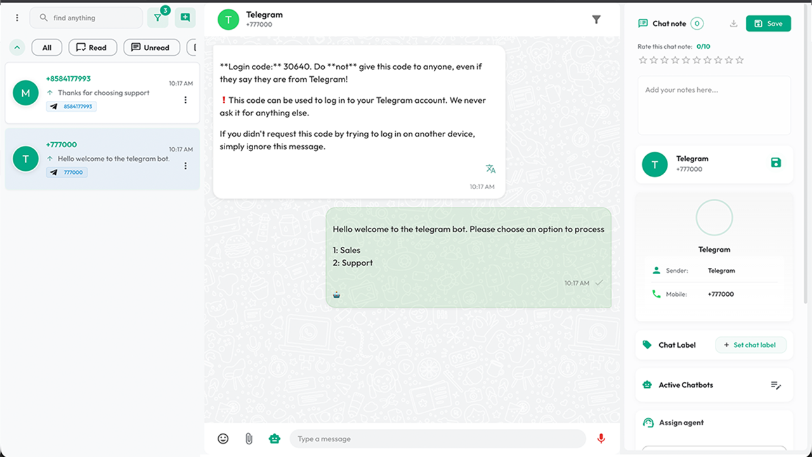The height and width of the screenshot is (457, 812).
Task: Click the Chat Label tag icon
Action: [x=647, y=345]
